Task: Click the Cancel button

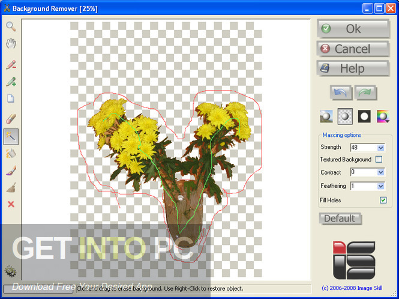Action: (x=353, y=49)
